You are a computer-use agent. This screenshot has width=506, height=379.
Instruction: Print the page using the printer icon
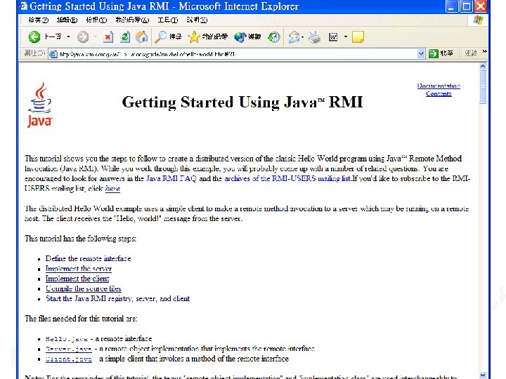click(314, 37)
